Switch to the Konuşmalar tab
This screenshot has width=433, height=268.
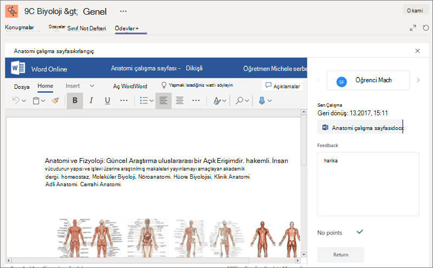point(20,27)
